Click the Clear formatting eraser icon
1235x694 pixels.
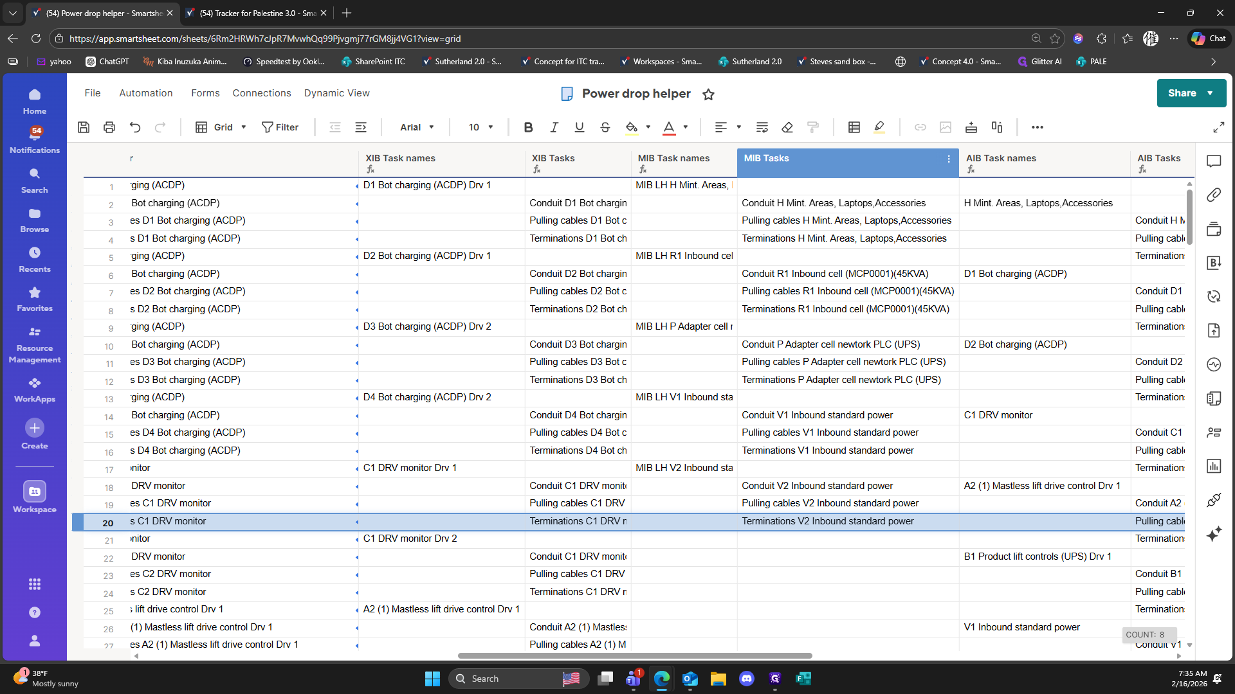(x=787, y=127)
